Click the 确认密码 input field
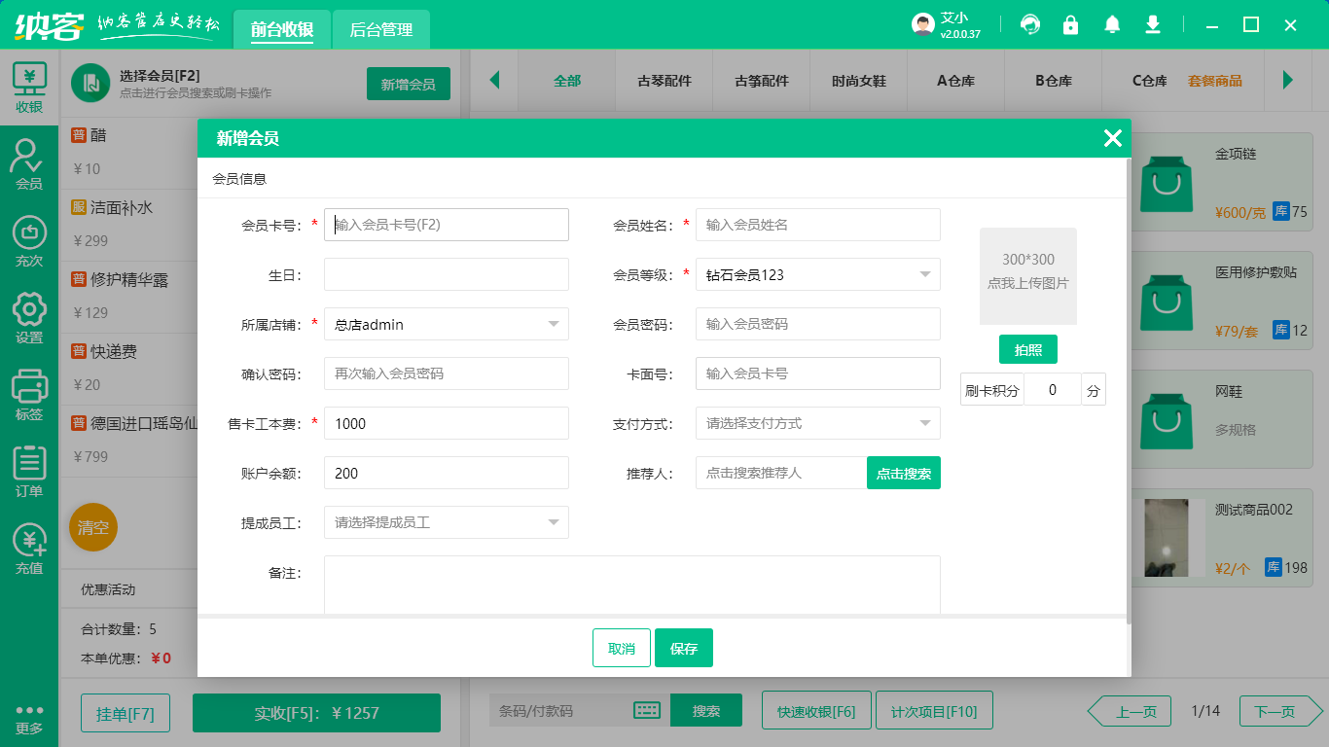1329x747 pixels. (447, 373)
